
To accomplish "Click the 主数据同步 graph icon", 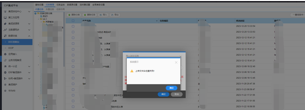I will tap(5, 30).
